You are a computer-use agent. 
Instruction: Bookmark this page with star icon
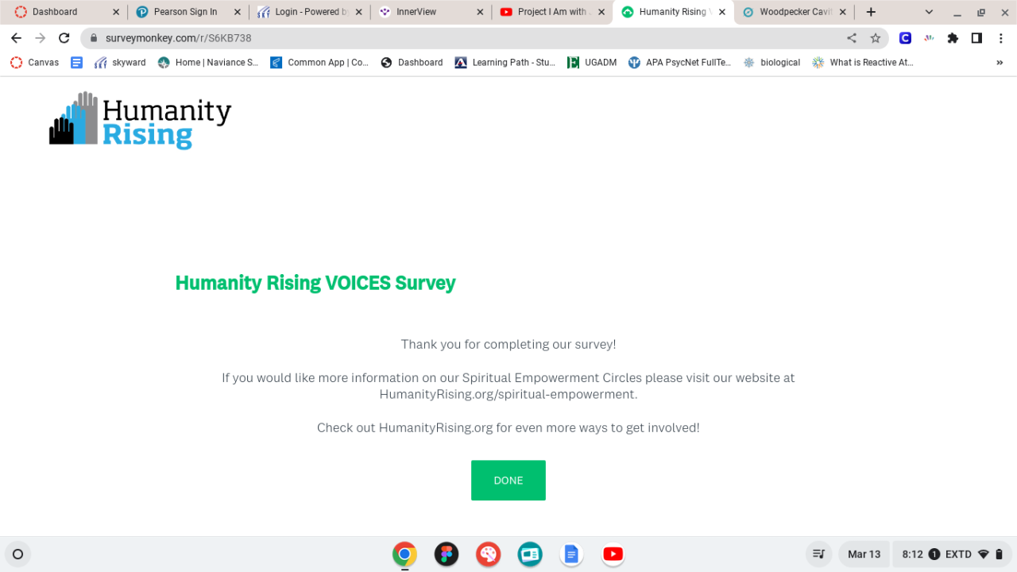(876, 38)
